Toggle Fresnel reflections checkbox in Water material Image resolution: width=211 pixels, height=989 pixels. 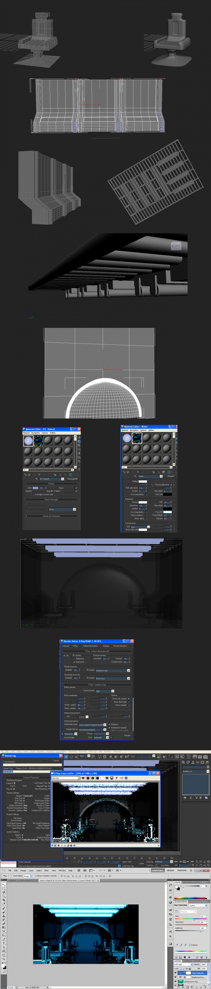pos(171,485)
